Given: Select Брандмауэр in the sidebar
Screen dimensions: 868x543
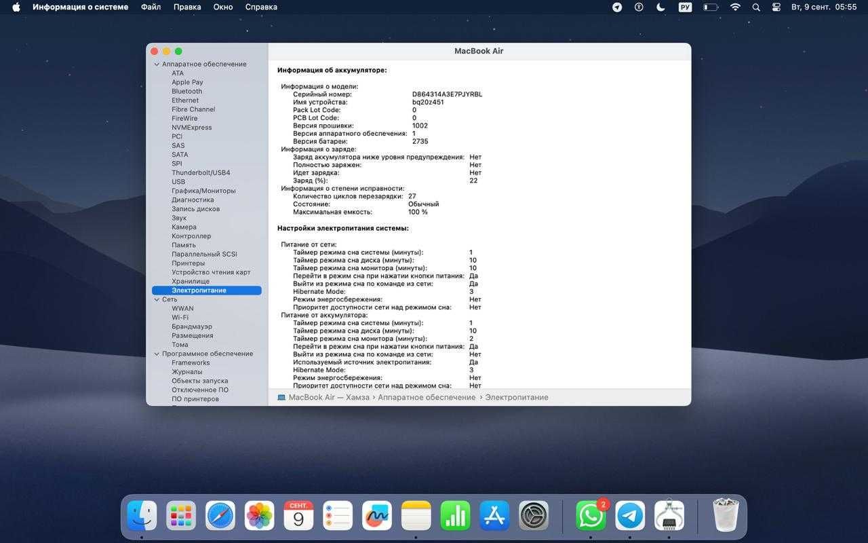Looking at the screenshot, I should (x=192, y=326).
